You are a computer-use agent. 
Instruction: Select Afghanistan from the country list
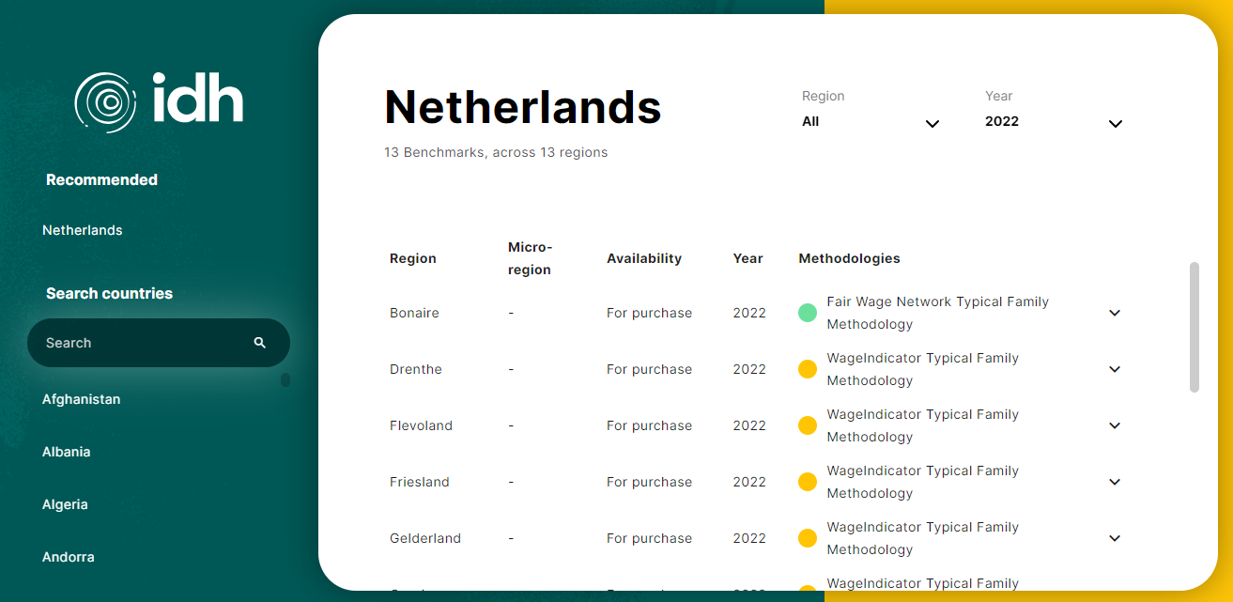coord(82,399)
